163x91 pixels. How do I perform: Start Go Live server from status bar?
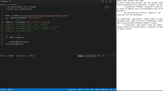pos(105,89)
